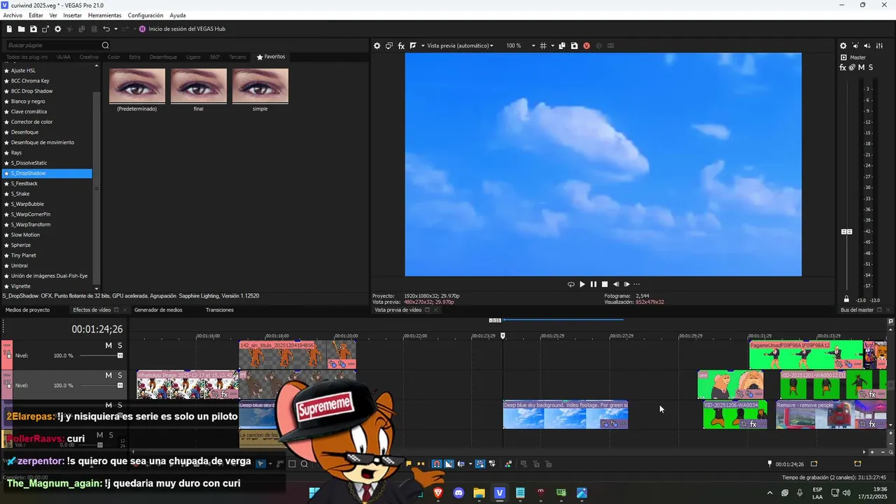The height and width of the screenshot is (504, 896).
Task: Switch to Medios de proyecto tab
Action: pyautogui.click(x=27, y=310)
